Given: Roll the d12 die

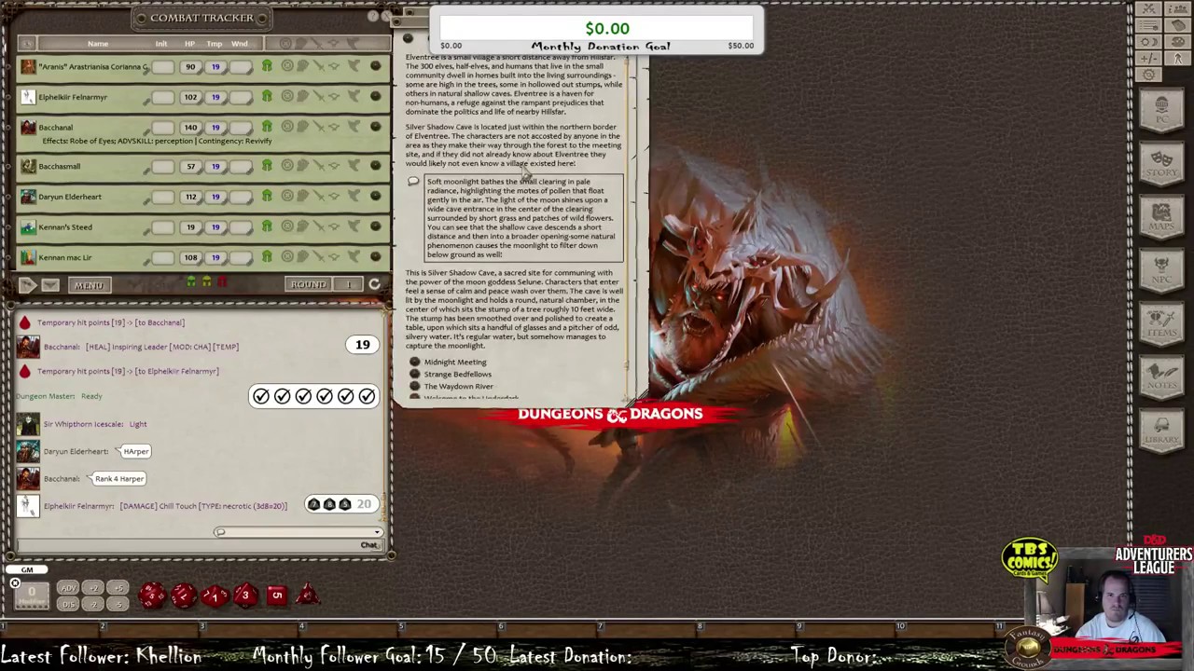Looking at the screenshot, I should point(183,595).
